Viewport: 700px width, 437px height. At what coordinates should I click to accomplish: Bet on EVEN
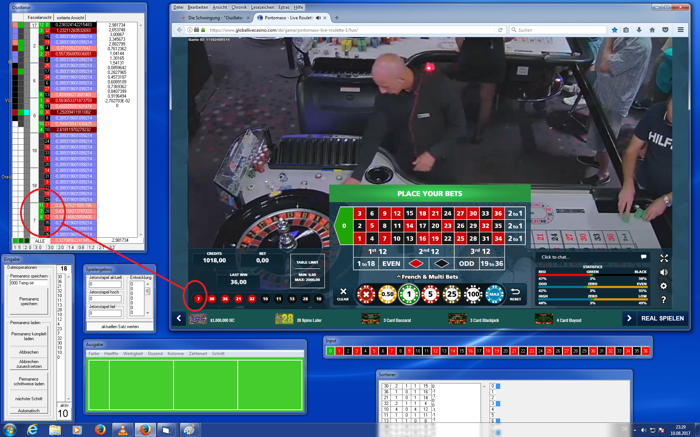[x=391, y=263]
